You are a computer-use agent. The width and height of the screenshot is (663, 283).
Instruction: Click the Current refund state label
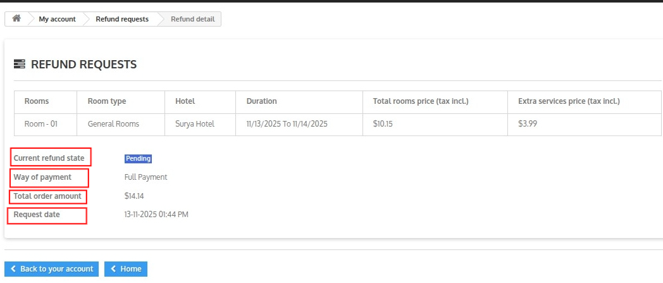click(x=49, y=158)
